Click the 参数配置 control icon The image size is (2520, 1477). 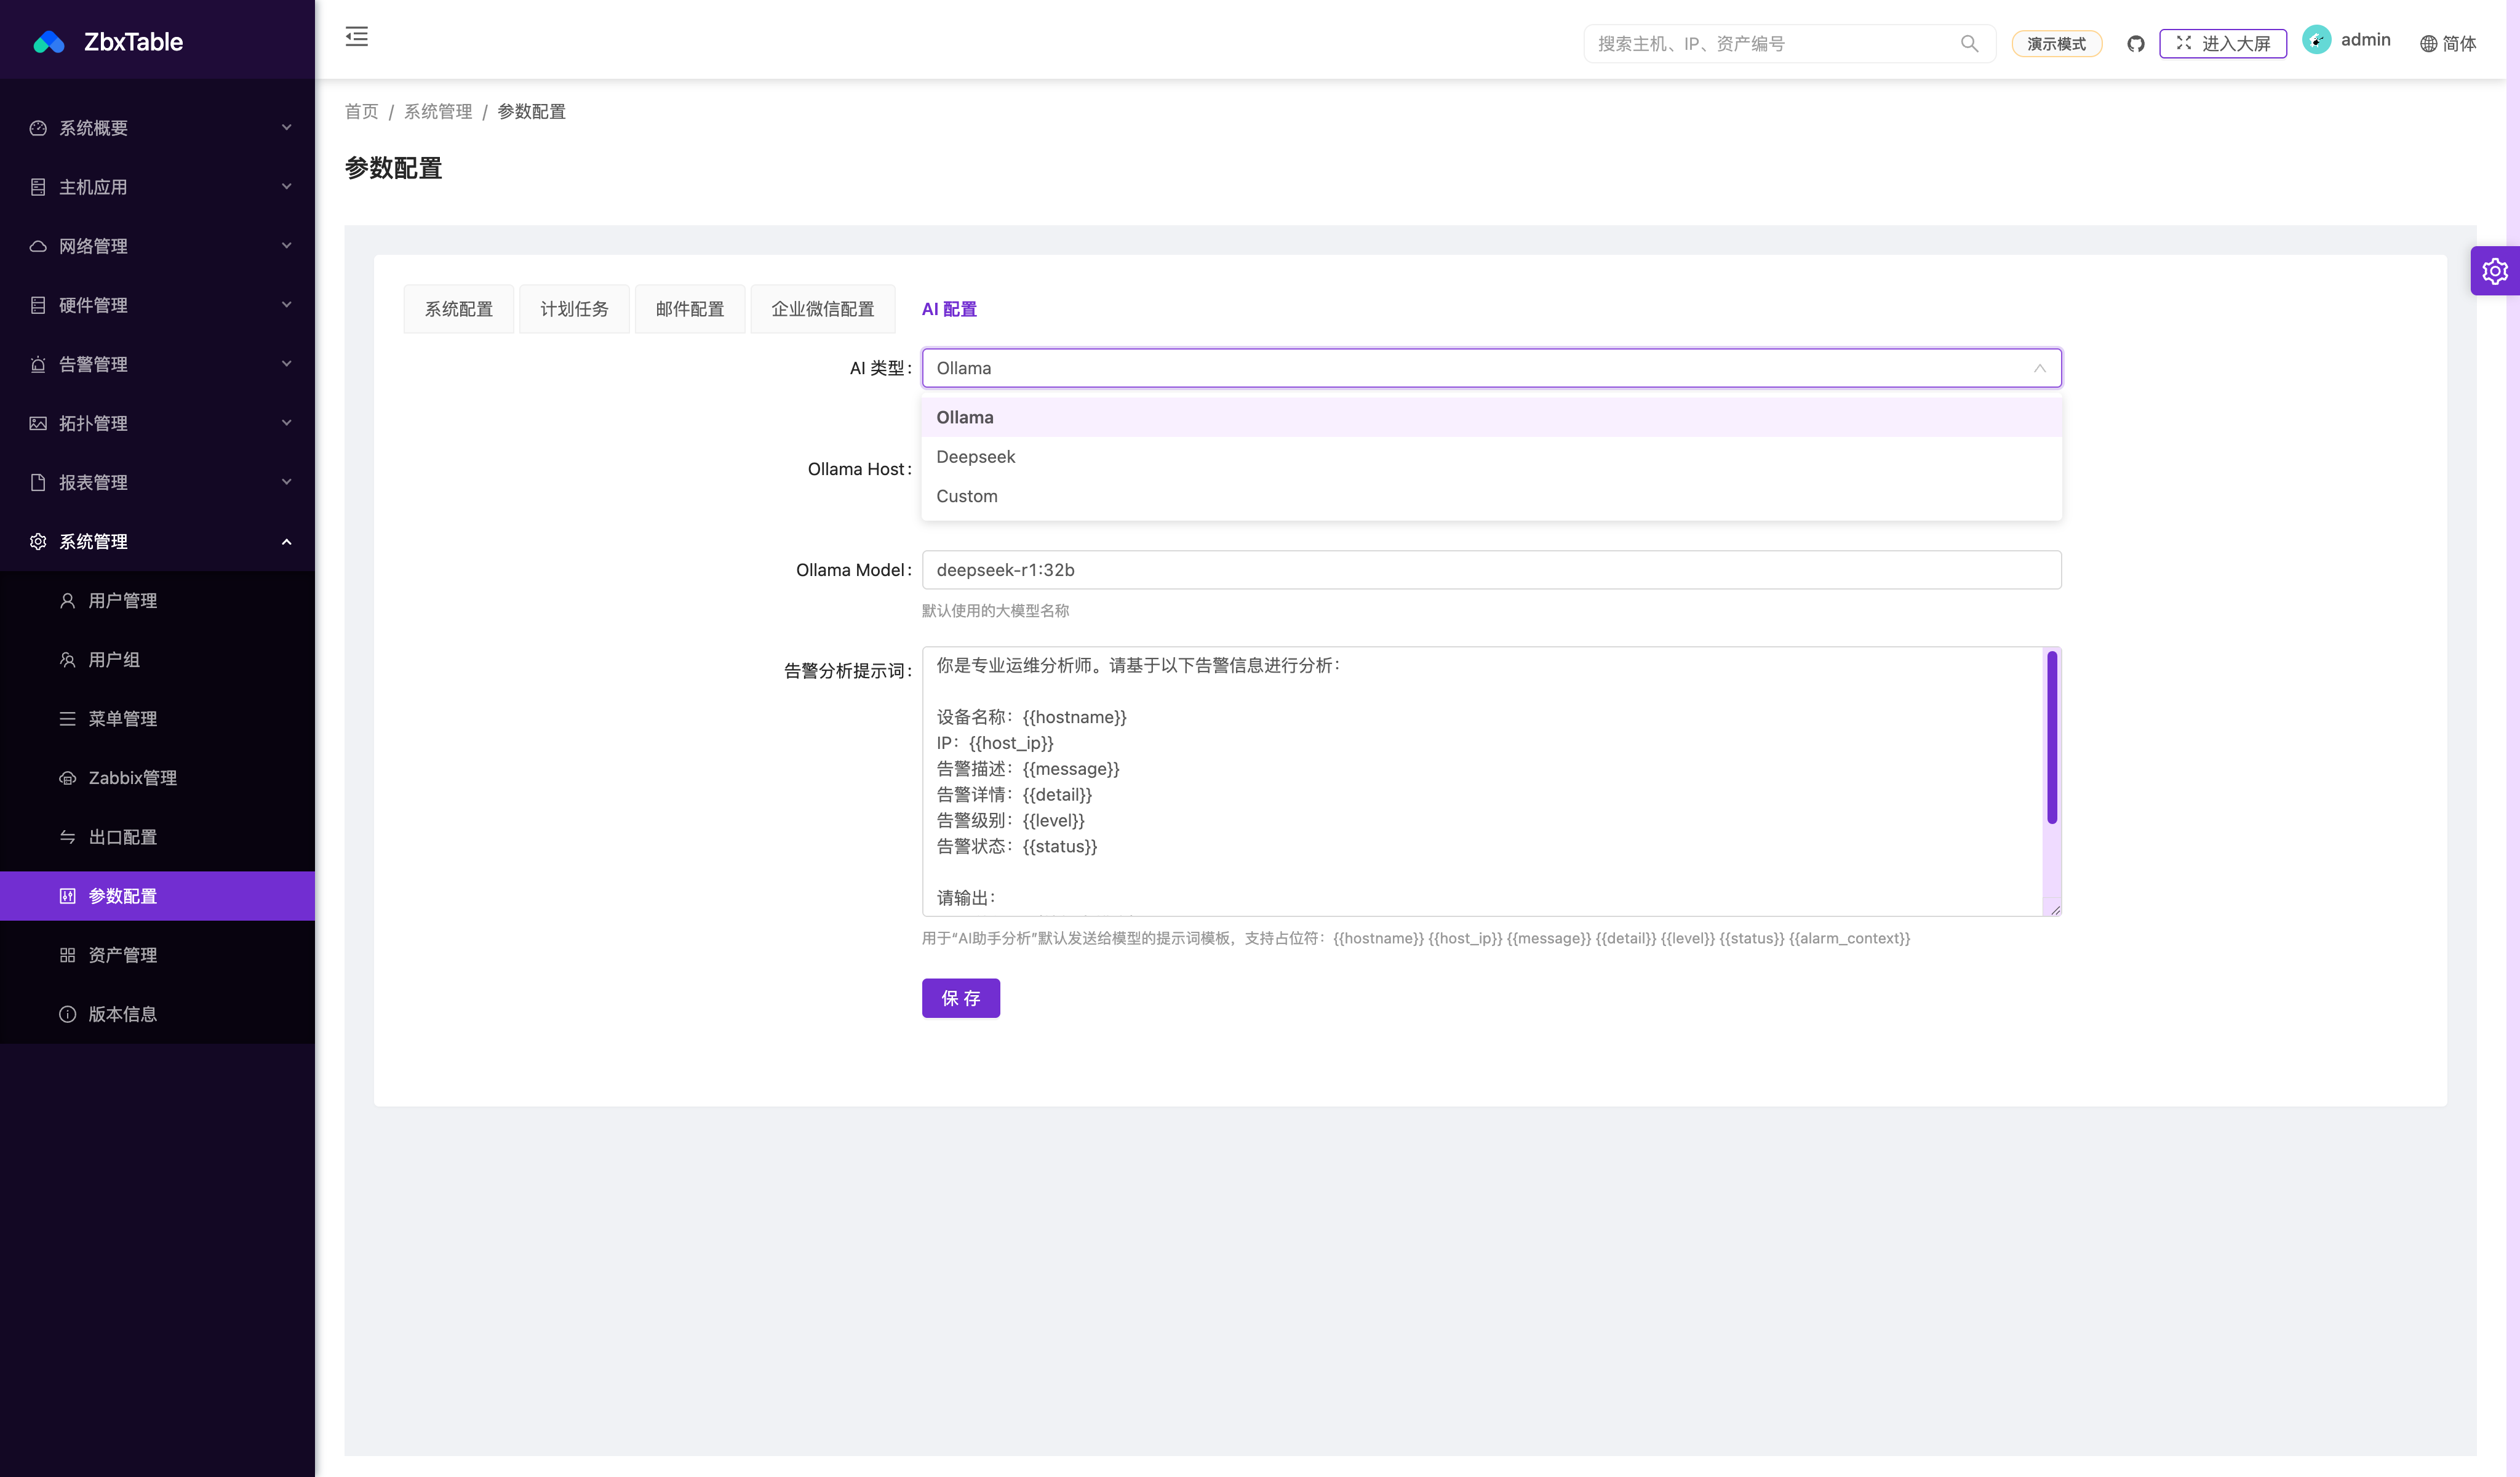point(67,895)
